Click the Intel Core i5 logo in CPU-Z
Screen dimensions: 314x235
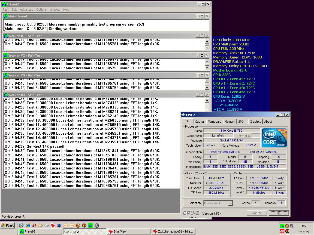(x=274, y=138)
